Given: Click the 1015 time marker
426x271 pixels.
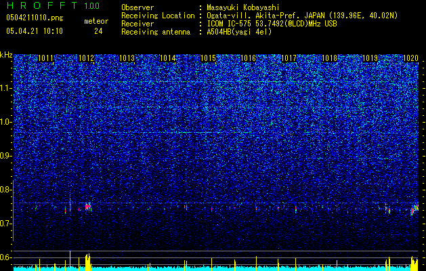Looking at the screenshot, I should pos(208,58).
